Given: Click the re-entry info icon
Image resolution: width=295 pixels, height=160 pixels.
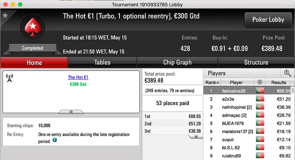Looking at the screenshot, I should [x=55, y=140].
